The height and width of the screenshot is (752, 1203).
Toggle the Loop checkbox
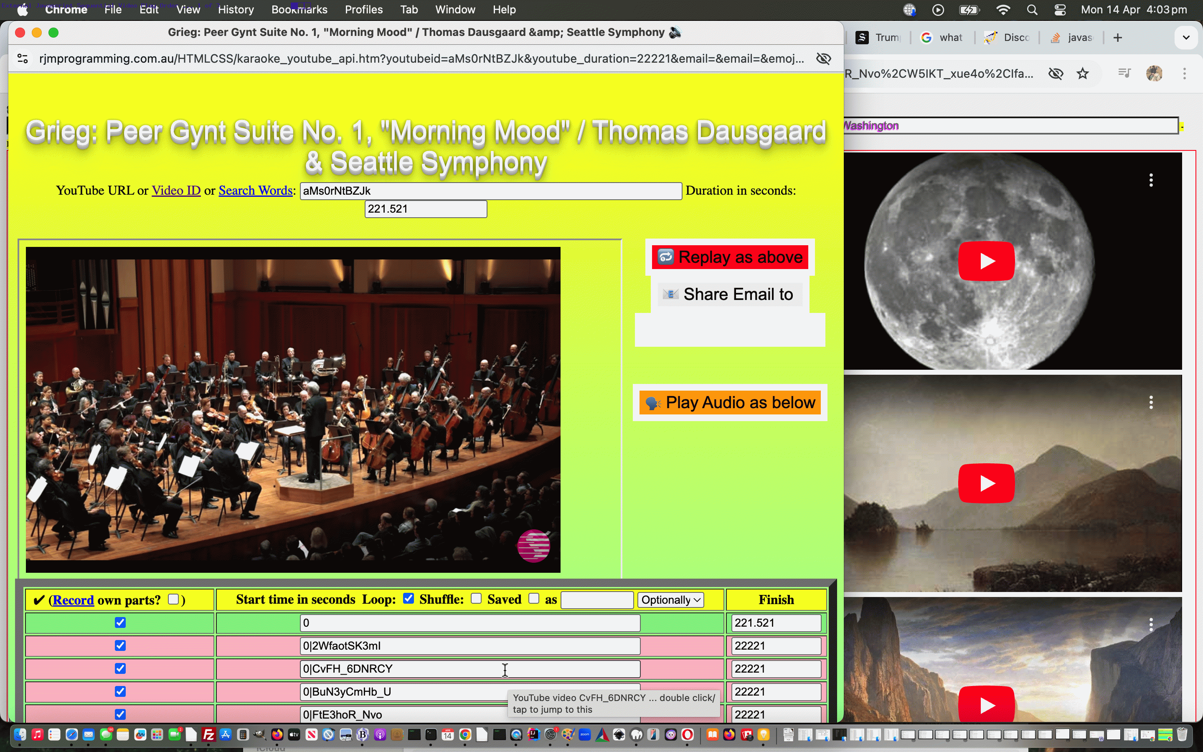tap(409, 598)
